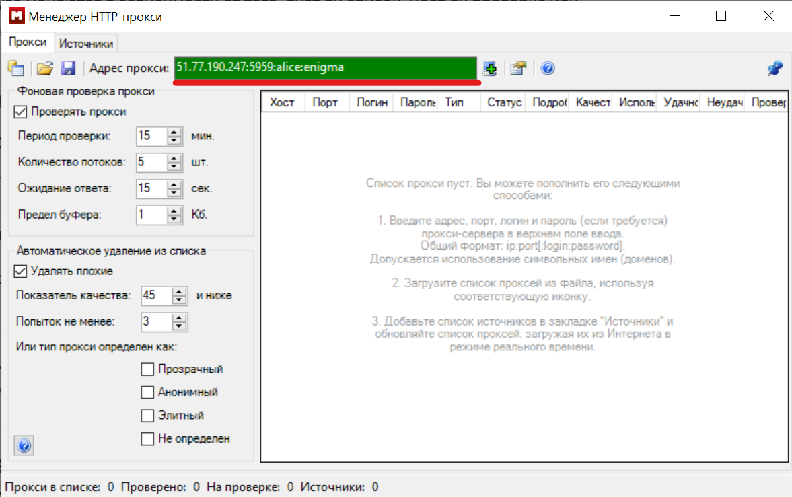Check the "Элитный" proxy type option
The image size is (792, 497).
(147, 416)
